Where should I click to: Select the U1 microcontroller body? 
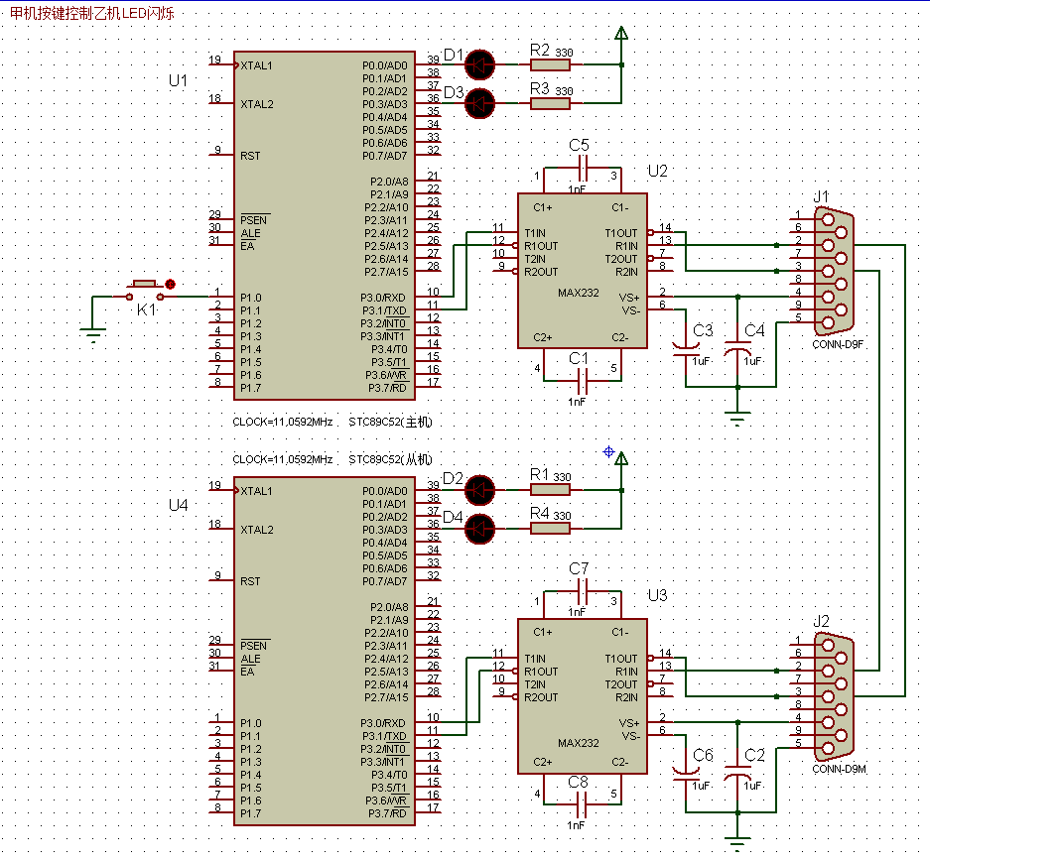(325, 225)
